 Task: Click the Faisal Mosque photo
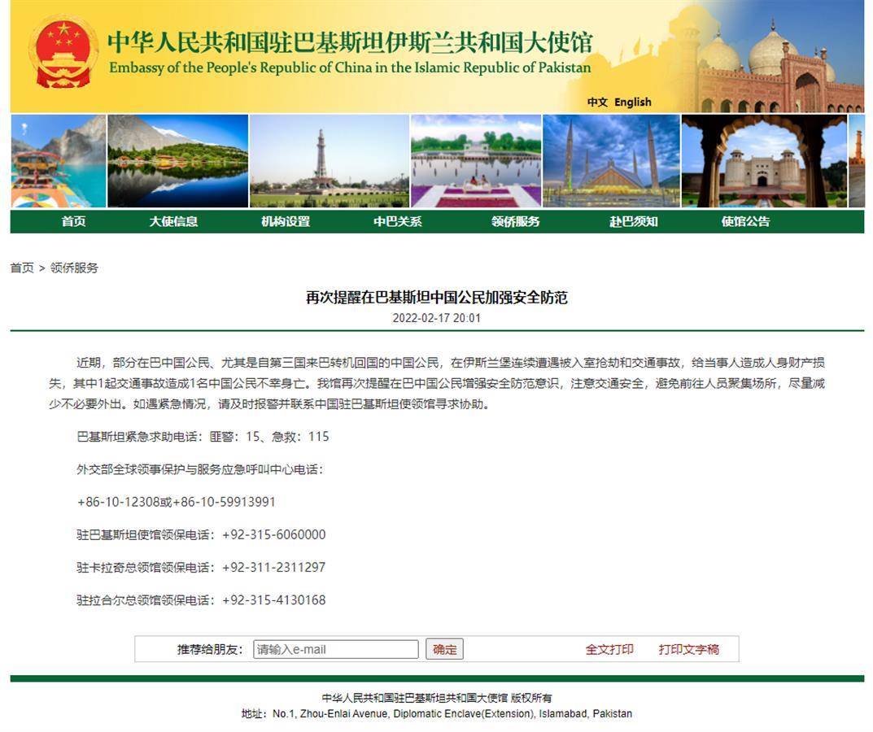coord(611,161)
